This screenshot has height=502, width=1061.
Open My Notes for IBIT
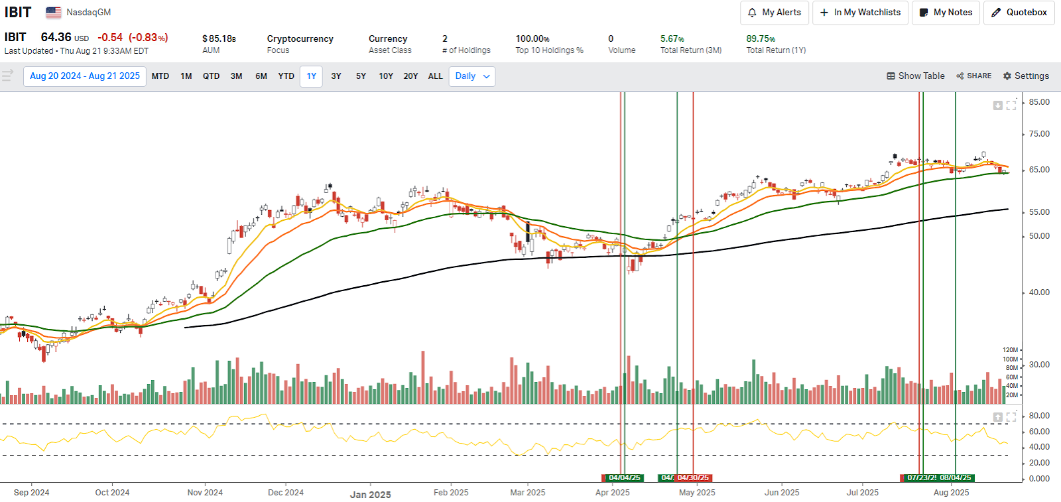tap(946, 13)
